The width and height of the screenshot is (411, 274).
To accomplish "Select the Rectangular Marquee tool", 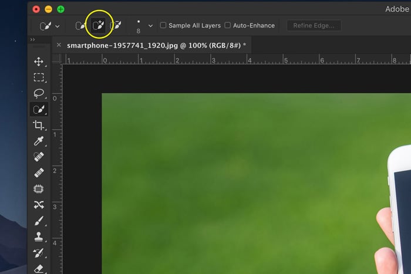I will [39, 77].
